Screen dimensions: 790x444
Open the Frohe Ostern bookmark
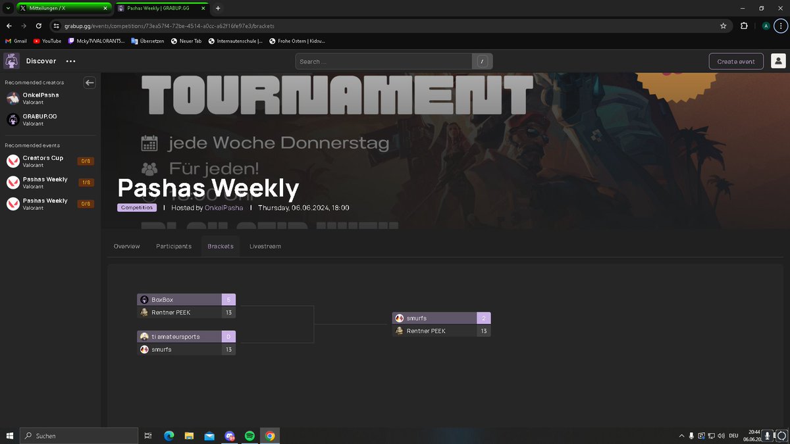(x=297, y=41)
